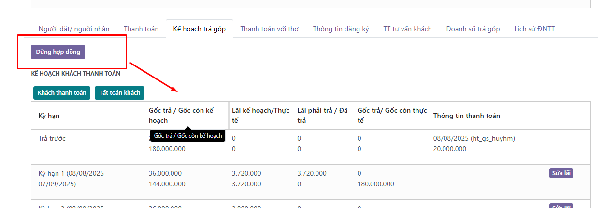Switch to the Thông tin đăng ký tab
The image size is (603, 208).
tap(341, 29)
